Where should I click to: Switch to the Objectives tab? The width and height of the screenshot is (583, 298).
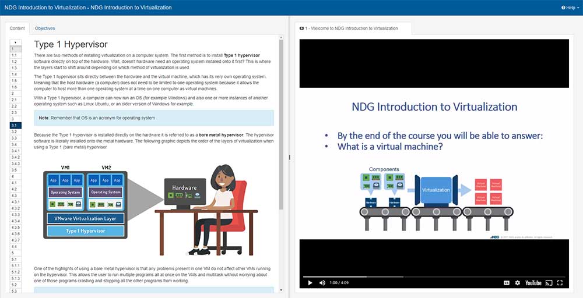tap(45, 28)
